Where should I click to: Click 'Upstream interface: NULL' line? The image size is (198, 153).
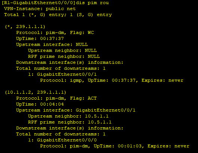click(x=52, y=44)
